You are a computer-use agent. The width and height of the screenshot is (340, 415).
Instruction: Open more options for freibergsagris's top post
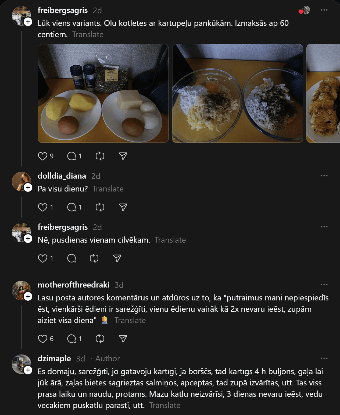[324, 10]
